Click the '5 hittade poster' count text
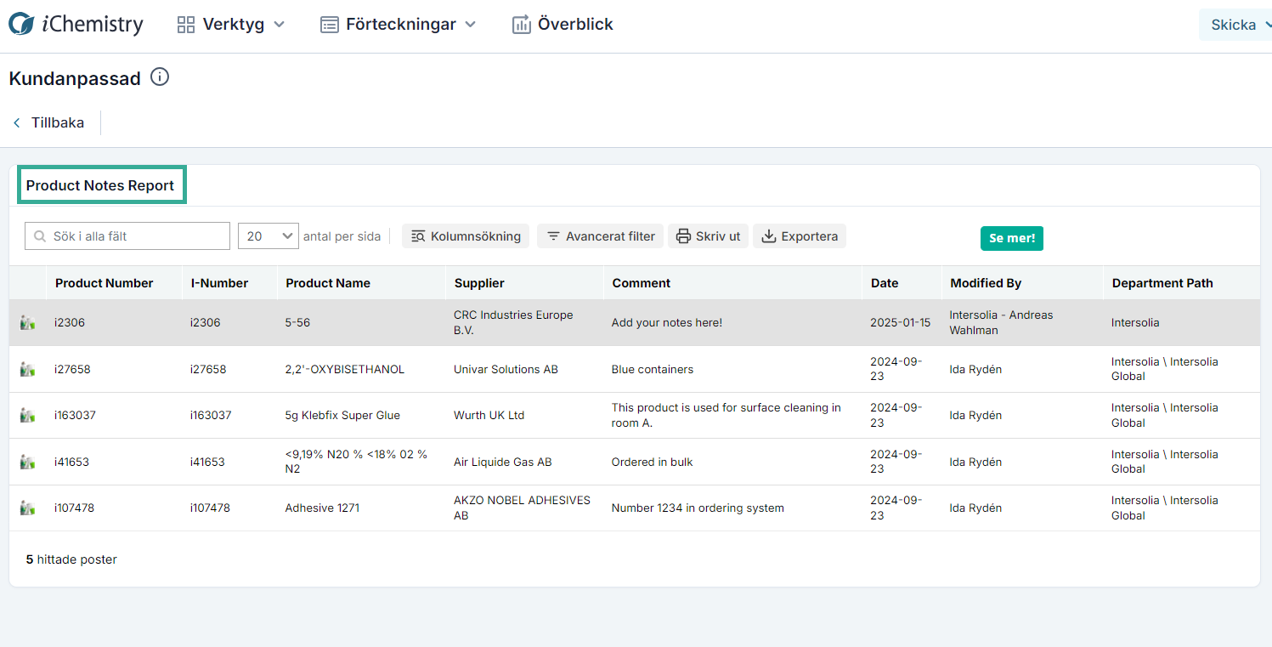Image resolution: width=1272 pixels, height=647 pixels. pos(71,559)
